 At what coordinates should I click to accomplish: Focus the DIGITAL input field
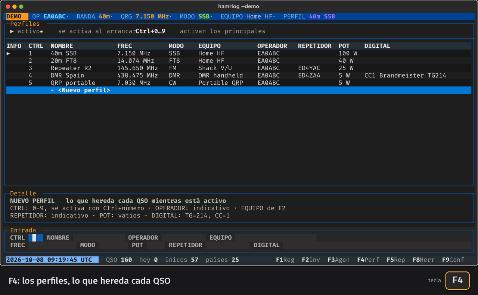coord(377,245)
